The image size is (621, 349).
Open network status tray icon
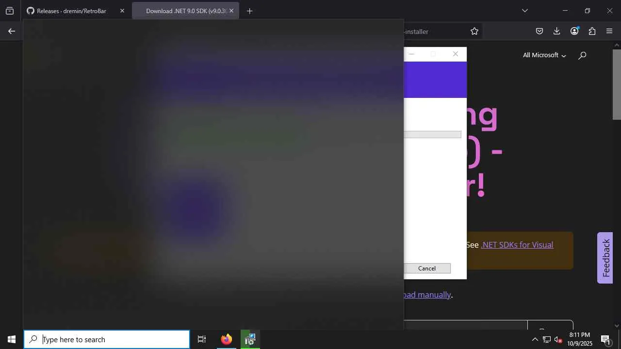click(x=546, y=339)
